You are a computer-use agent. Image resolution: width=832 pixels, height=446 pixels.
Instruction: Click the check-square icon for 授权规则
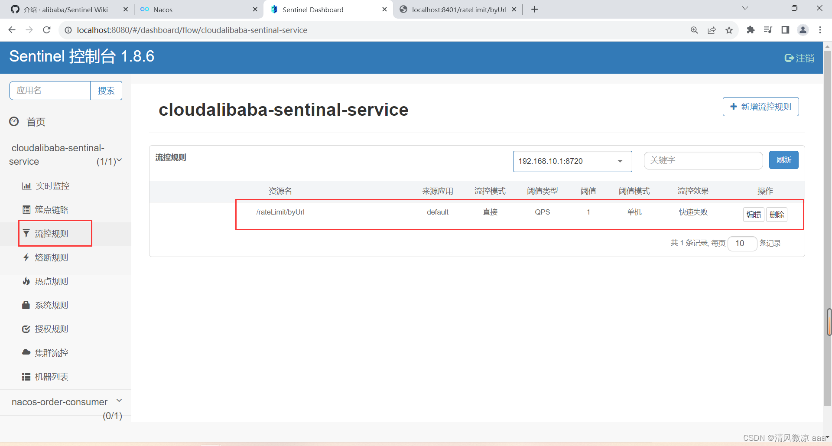[26, 329]
